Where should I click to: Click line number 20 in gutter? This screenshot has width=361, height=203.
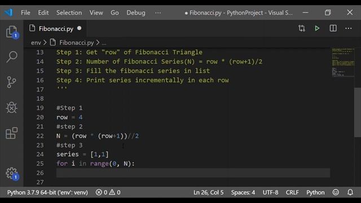pos(40,117)
